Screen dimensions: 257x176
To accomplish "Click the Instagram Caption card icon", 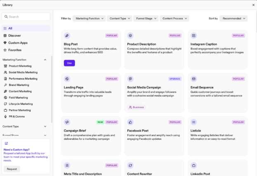I will [x=194, y=35].
